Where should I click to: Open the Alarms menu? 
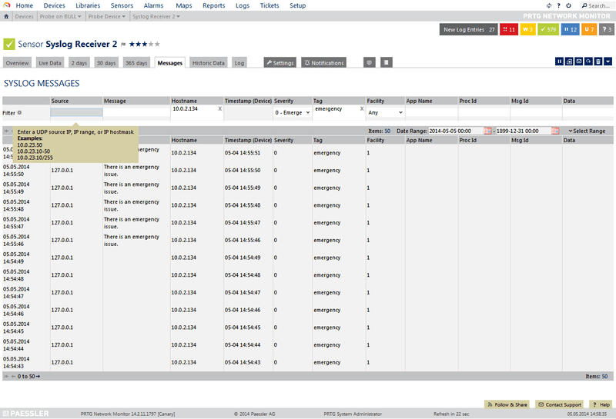153,5
